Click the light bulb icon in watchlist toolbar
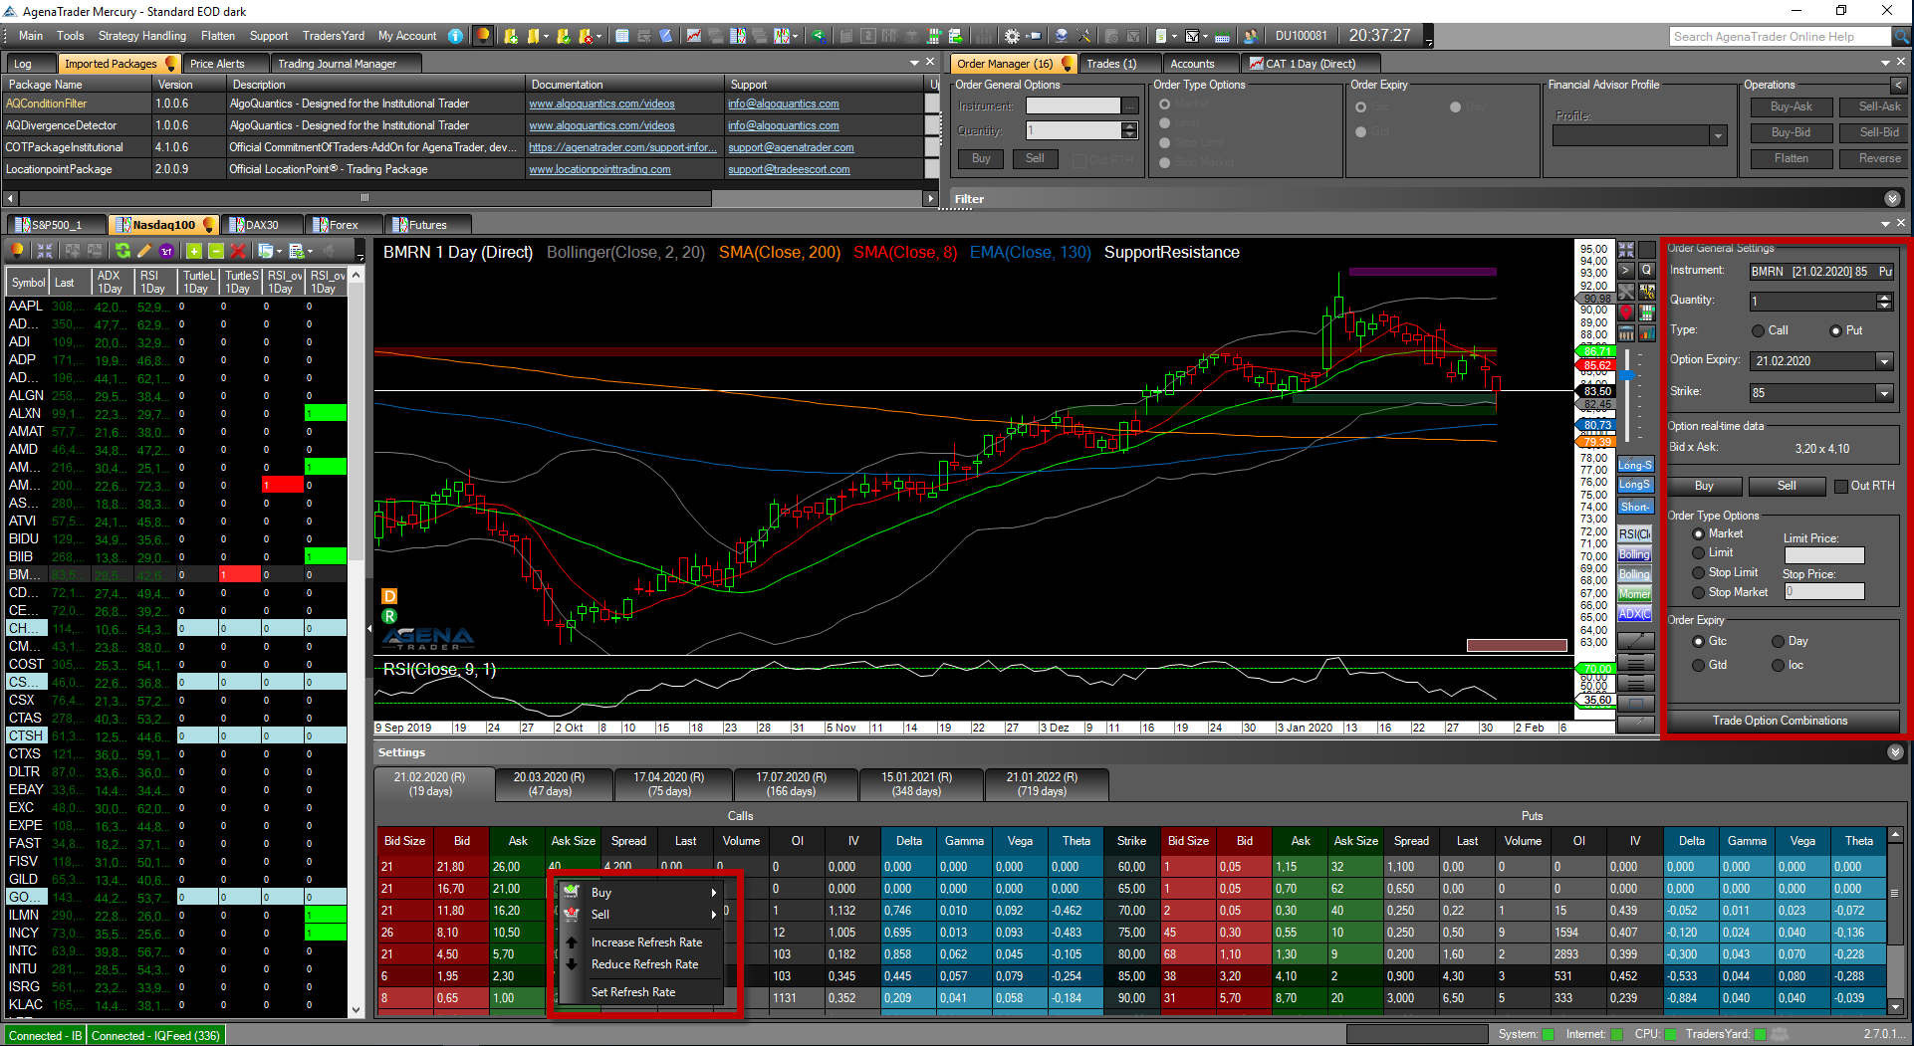 pyautogui.click(x=17, y=251)
